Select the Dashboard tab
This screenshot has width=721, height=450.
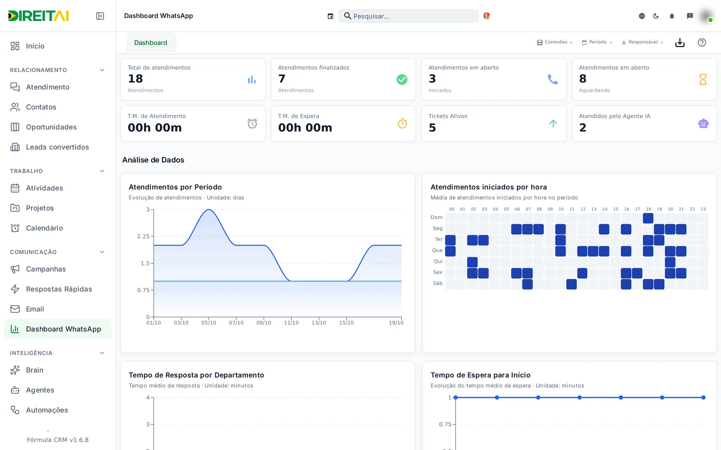pos(151,43)
